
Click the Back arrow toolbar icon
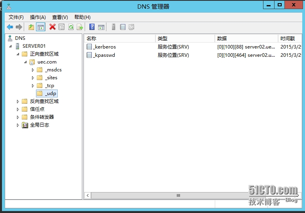[x=10, y=27]
